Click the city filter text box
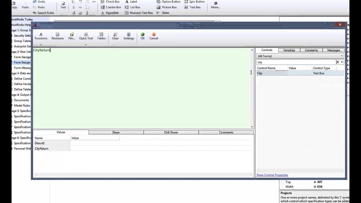This screenshot has height=203, width=361. [x=296, y=62]
